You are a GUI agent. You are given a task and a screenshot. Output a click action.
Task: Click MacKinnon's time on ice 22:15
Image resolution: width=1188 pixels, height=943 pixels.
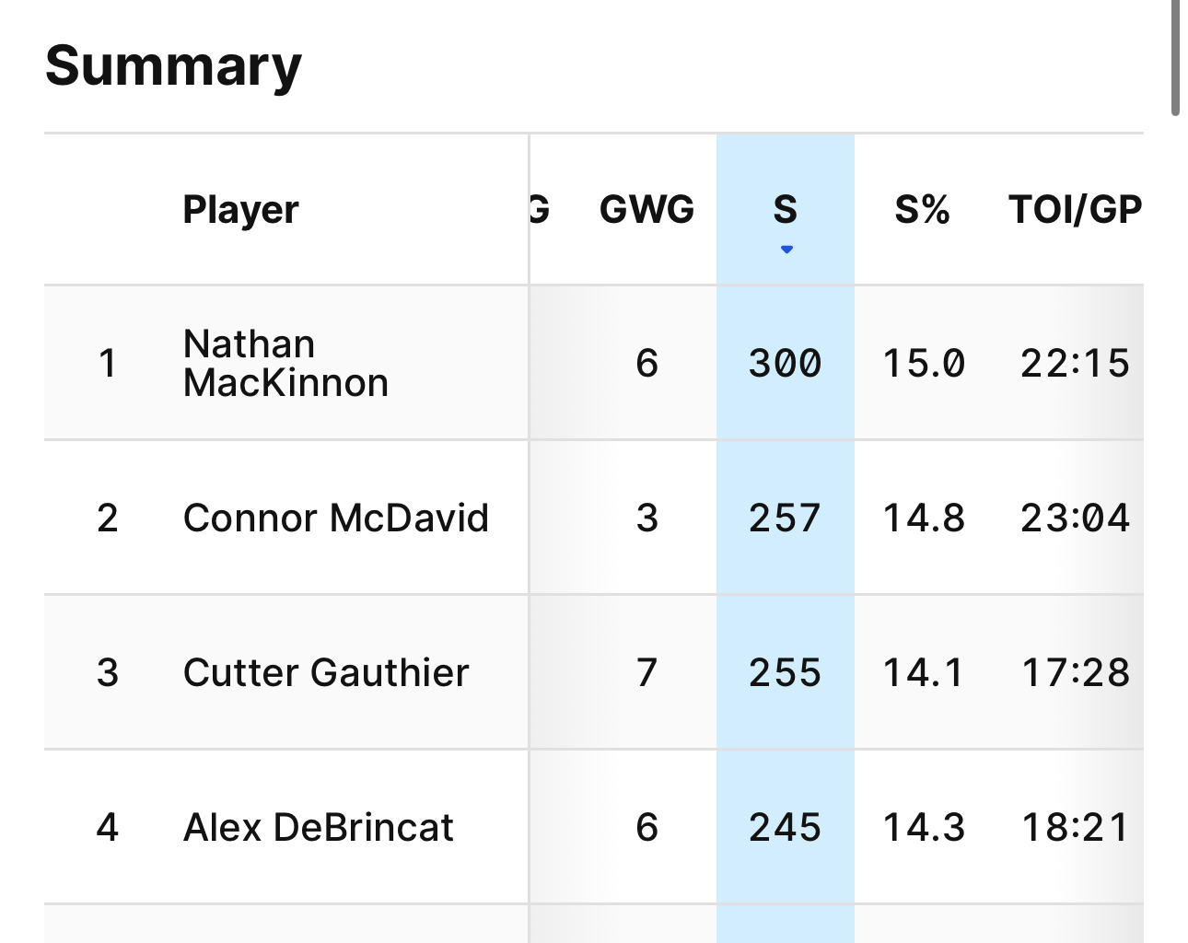click(x=1074, y=363)
